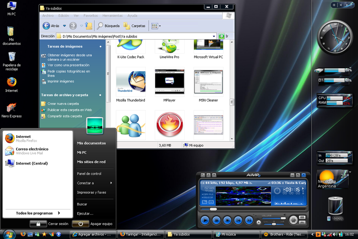Open the Atrás history dropdown arrow
This screenshot has width=358, height=239.
click(65, 26)
